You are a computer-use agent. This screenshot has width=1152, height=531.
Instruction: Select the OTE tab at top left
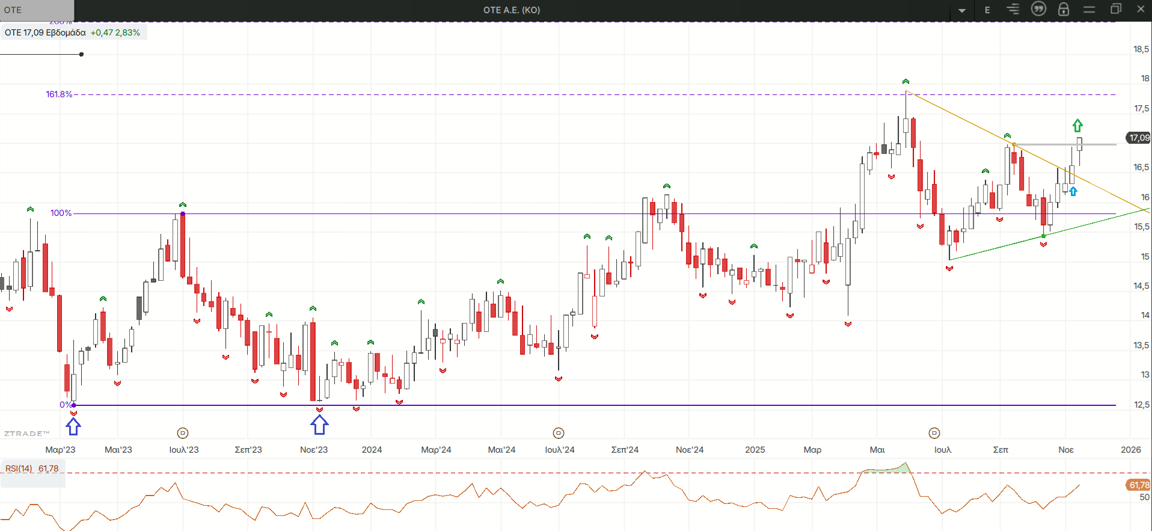pos(36,10)
